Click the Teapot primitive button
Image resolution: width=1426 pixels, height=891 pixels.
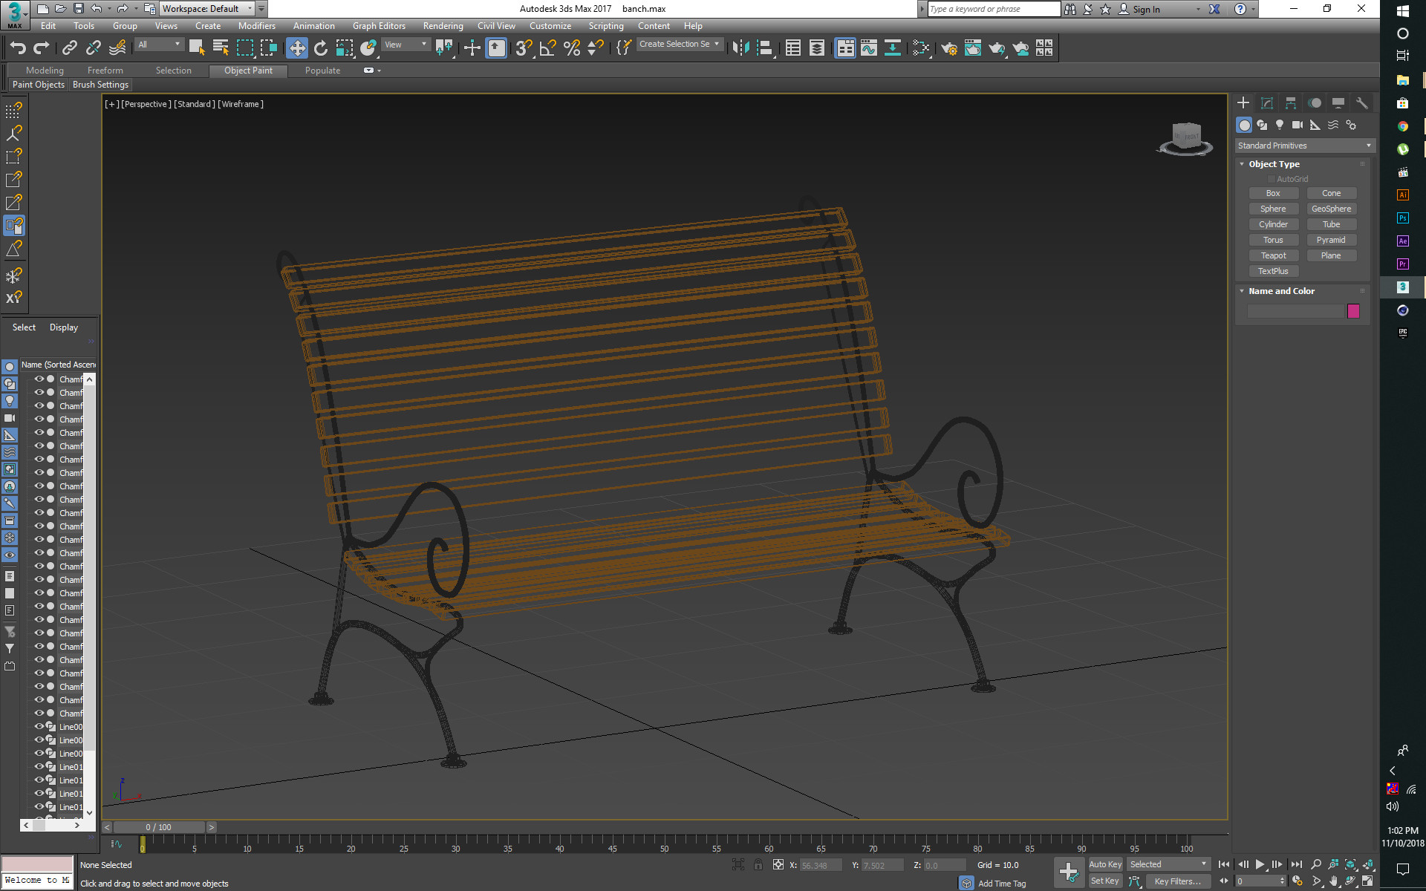click(1273, 255)
